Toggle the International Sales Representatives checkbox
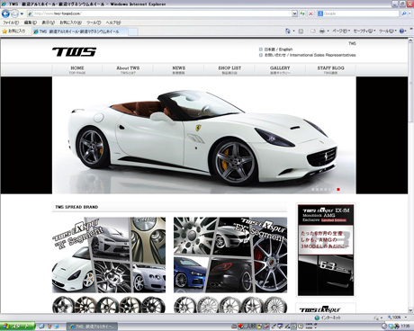The width and height of the screenshot is (414, 331). 261,55
